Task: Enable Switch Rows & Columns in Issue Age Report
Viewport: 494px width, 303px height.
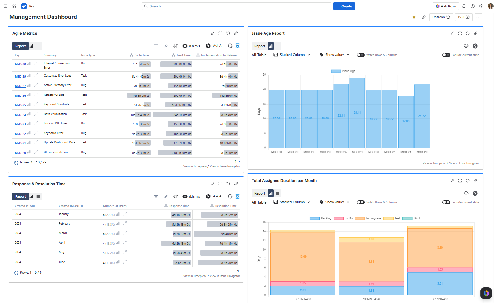Action: pyautogui.click(x=360, y=55)
